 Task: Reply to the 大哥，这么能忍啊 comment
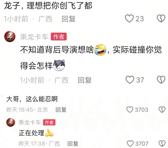pyautogui.click(x=61, y=110)
